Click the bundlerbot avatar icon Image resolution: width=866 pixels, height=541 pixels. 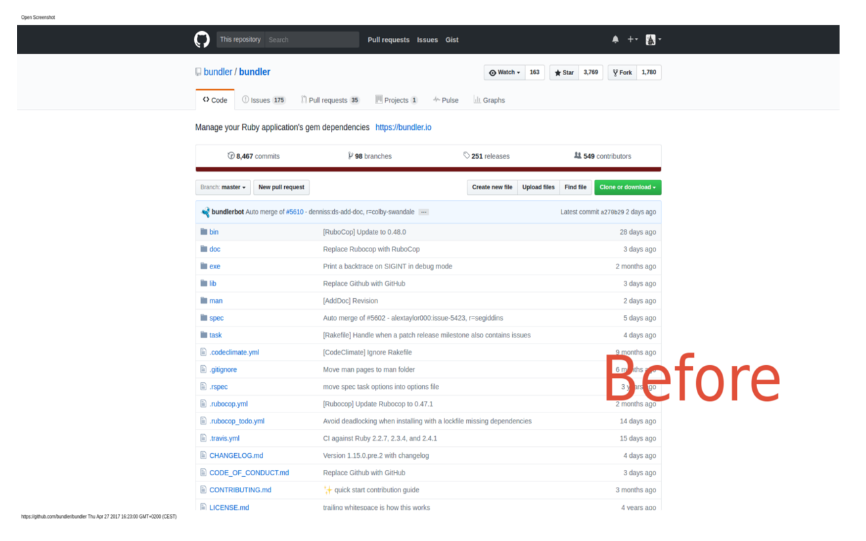tap(205, 212)
